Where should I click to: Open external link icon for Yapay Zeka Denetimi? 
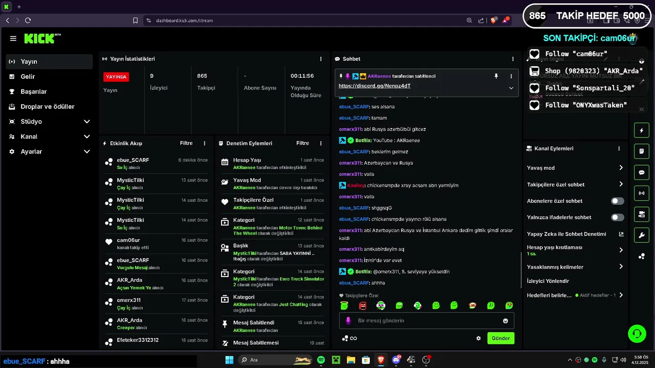point(621,234)
